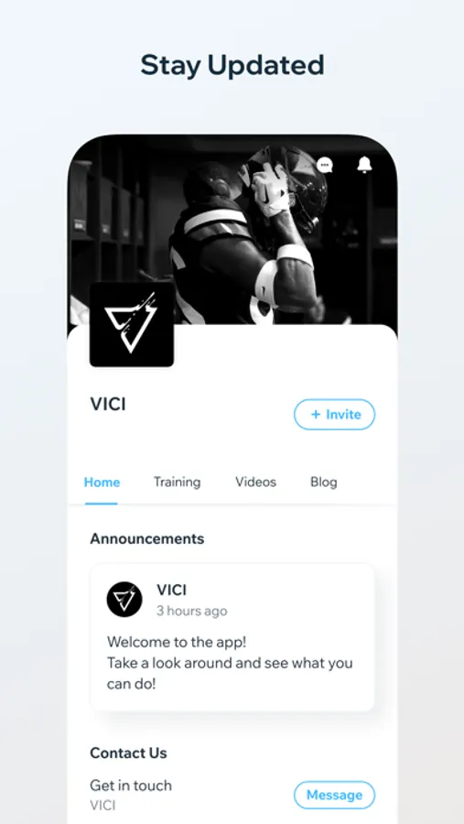Tap the Contact Us section heading
464x824 pixels.
128,754
